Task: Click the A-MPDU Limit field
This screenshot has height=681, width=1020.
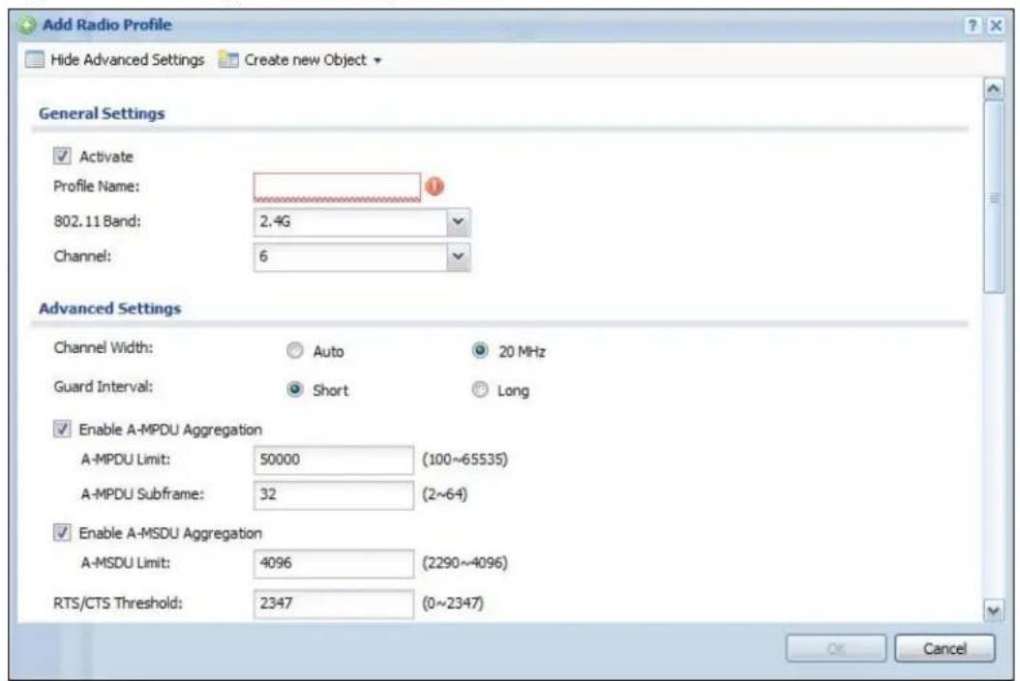Action: click(x=333, y=459)
